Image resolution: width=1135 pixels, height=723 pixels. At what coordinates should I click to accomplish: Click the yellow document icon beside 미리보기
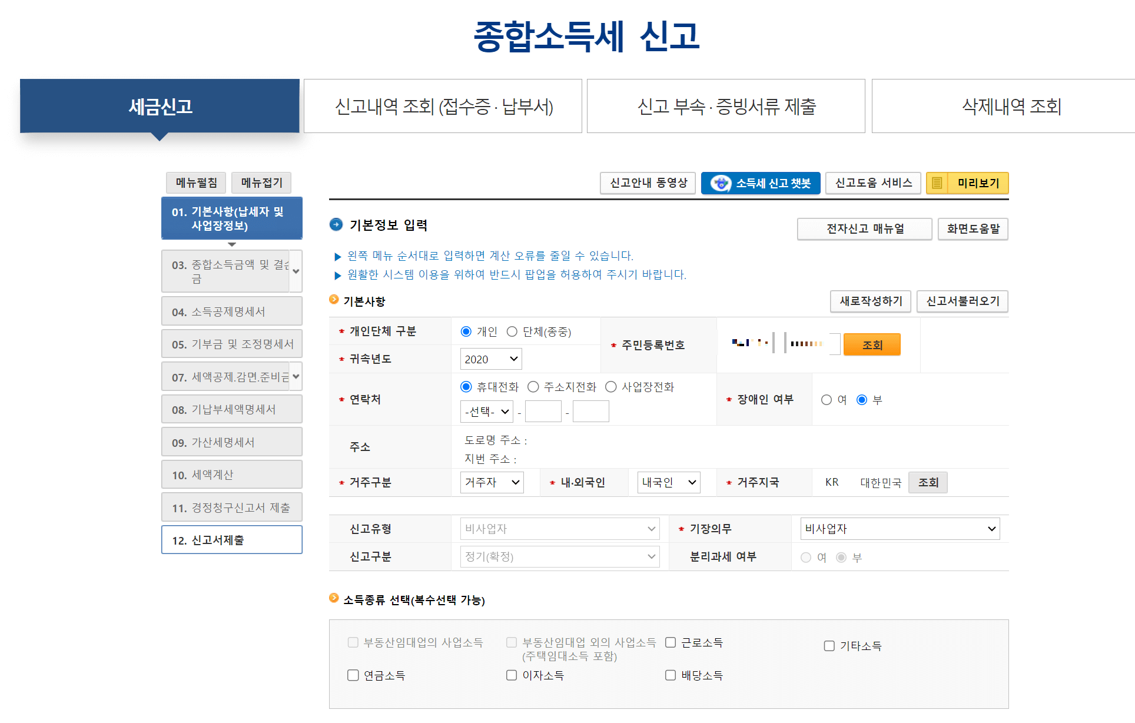pos(937,183)
